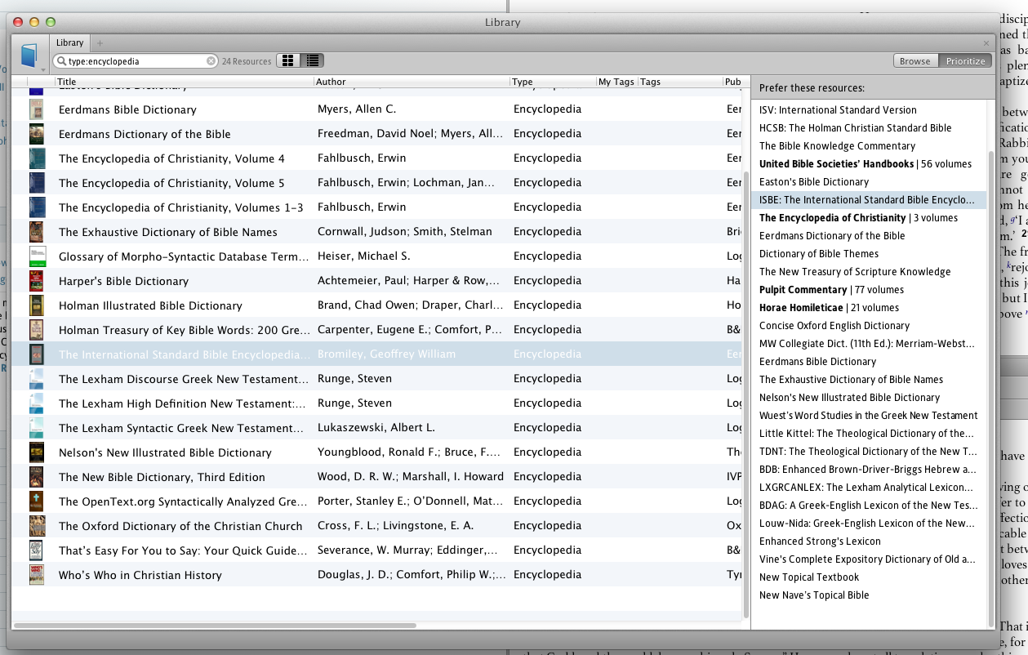Select 'The Bible Knowledge Commentary' preferred resource
This screenshot has height=655, width=1028.
coord(837,146)
